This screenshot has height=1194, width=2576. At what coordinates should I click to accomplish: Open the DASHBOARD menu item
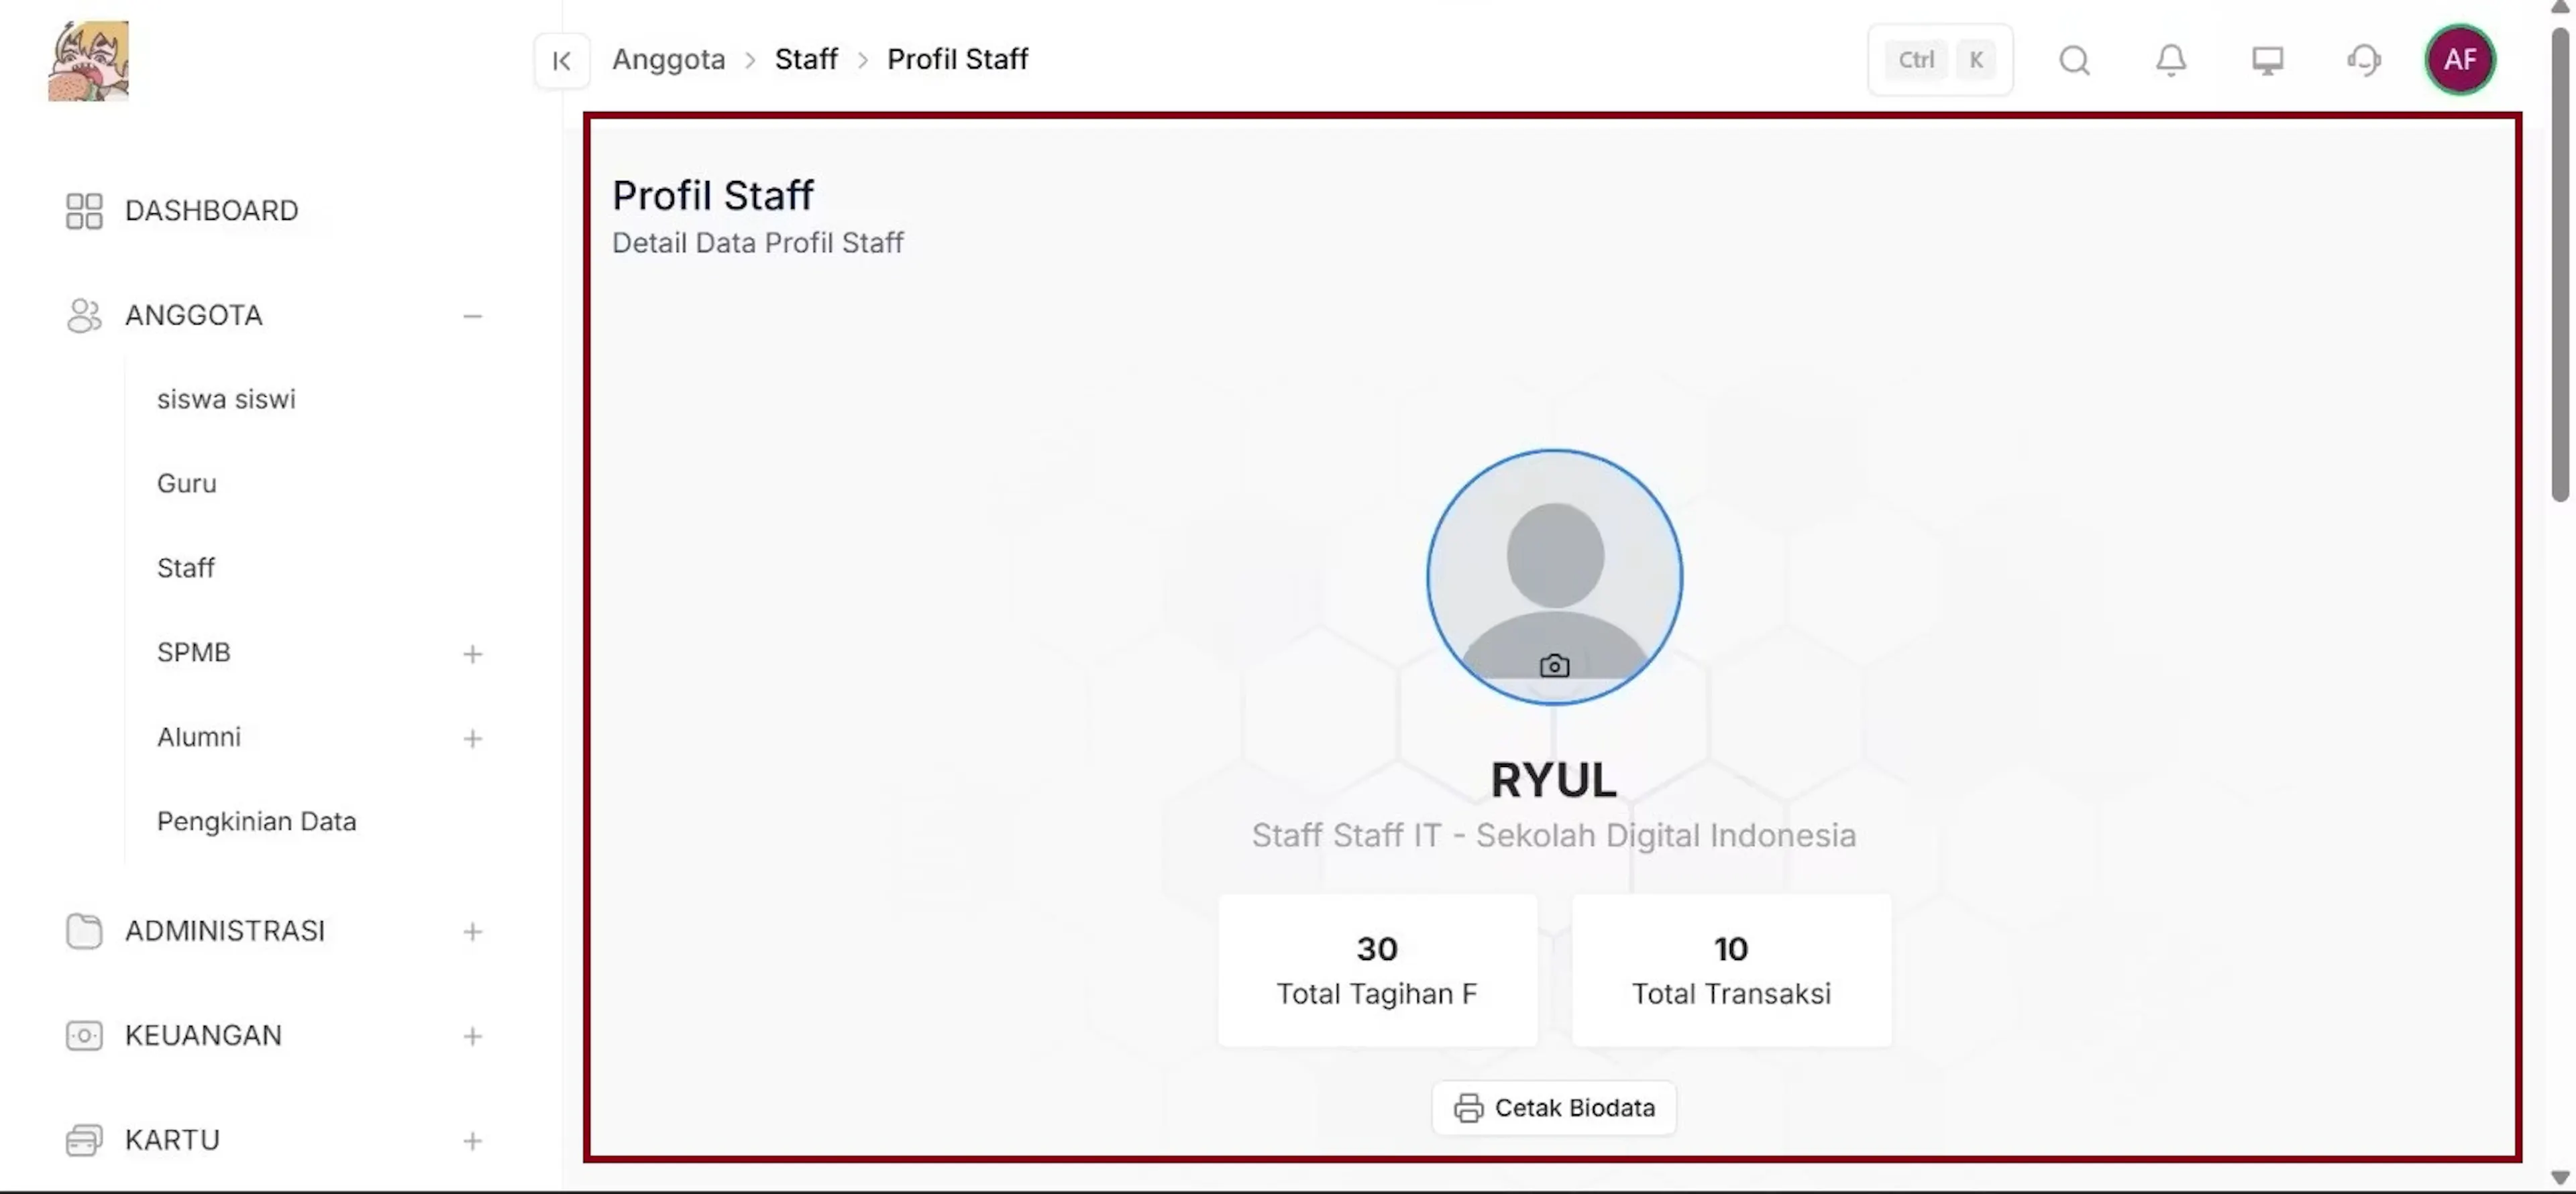click(211, 211)
